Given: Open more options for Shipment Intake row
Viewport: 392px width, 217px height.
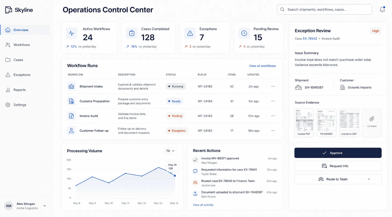Looking at the screenshot, I should [x=273, y=87].
